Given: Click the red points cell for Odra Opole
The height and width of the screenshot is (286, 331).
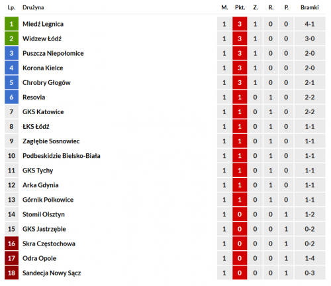Looking at the screenshot, I should [240, 258].
